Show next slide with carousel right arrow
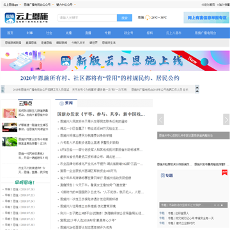This screenshot has width=230, height=230. click(x=226, y=119)
